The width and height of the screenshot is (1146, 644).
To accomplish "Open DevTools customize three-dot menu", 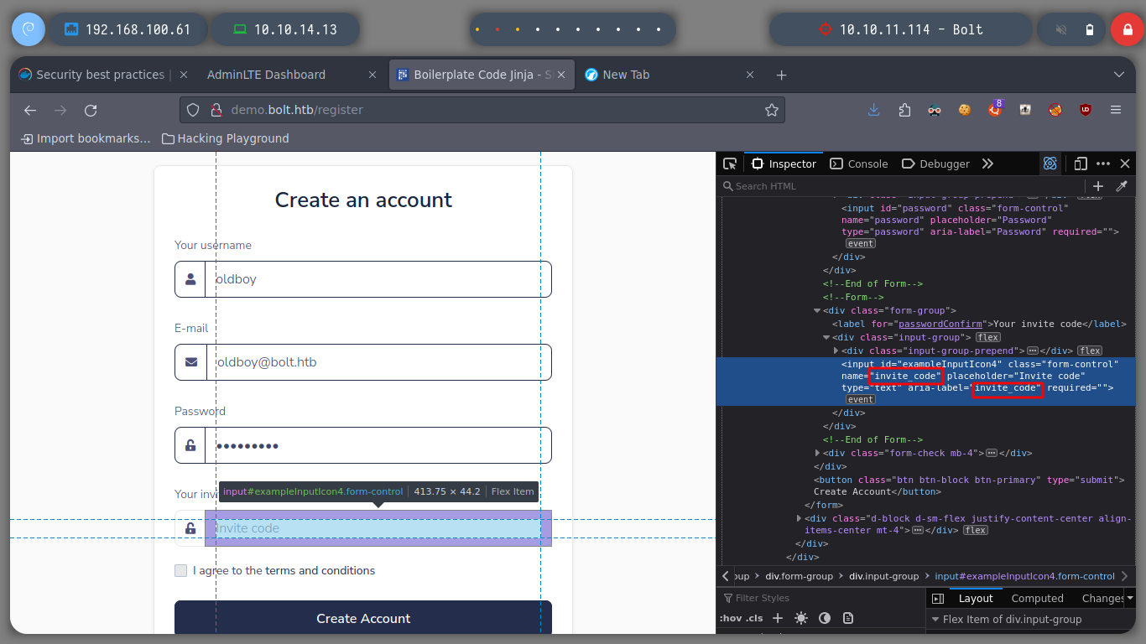I will coord(1103,164).
